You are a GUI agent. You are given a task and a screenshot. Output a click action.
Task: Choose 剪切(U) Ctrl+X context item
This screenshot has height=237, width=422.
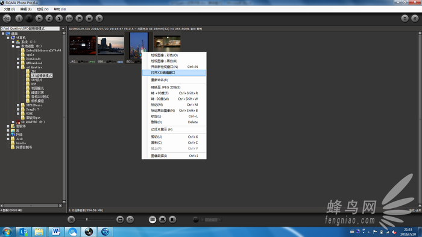tap(174, 137)
